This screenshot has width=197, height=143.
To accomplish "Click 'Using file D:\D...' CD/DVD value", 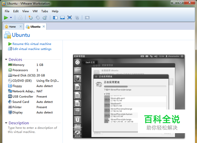I will (x=48, y=81).
